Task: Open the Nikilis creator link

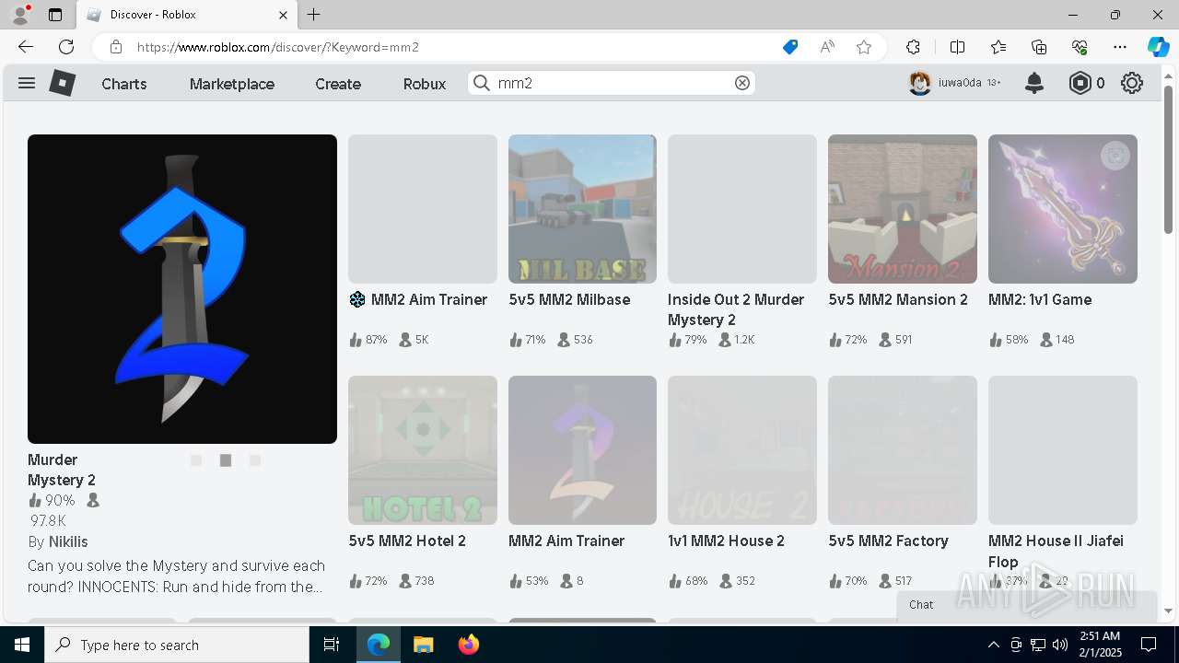Action: tap(68, 541)
